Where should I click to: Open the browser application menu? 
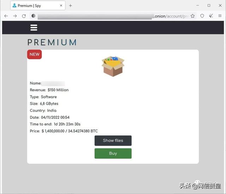[x=220, y=16]
